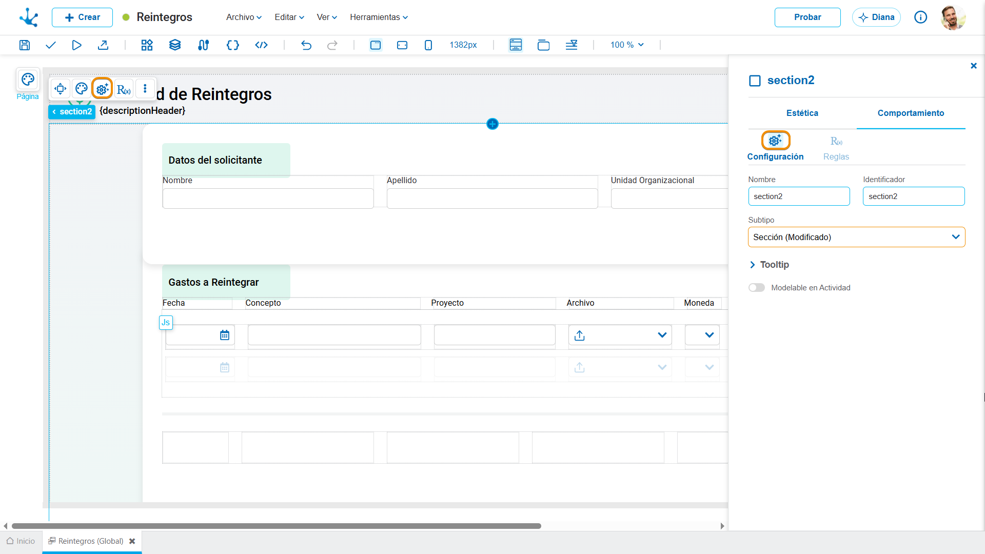
Task: Click the gear configuration icon in section2 toolbar
Action: (102, 89)
